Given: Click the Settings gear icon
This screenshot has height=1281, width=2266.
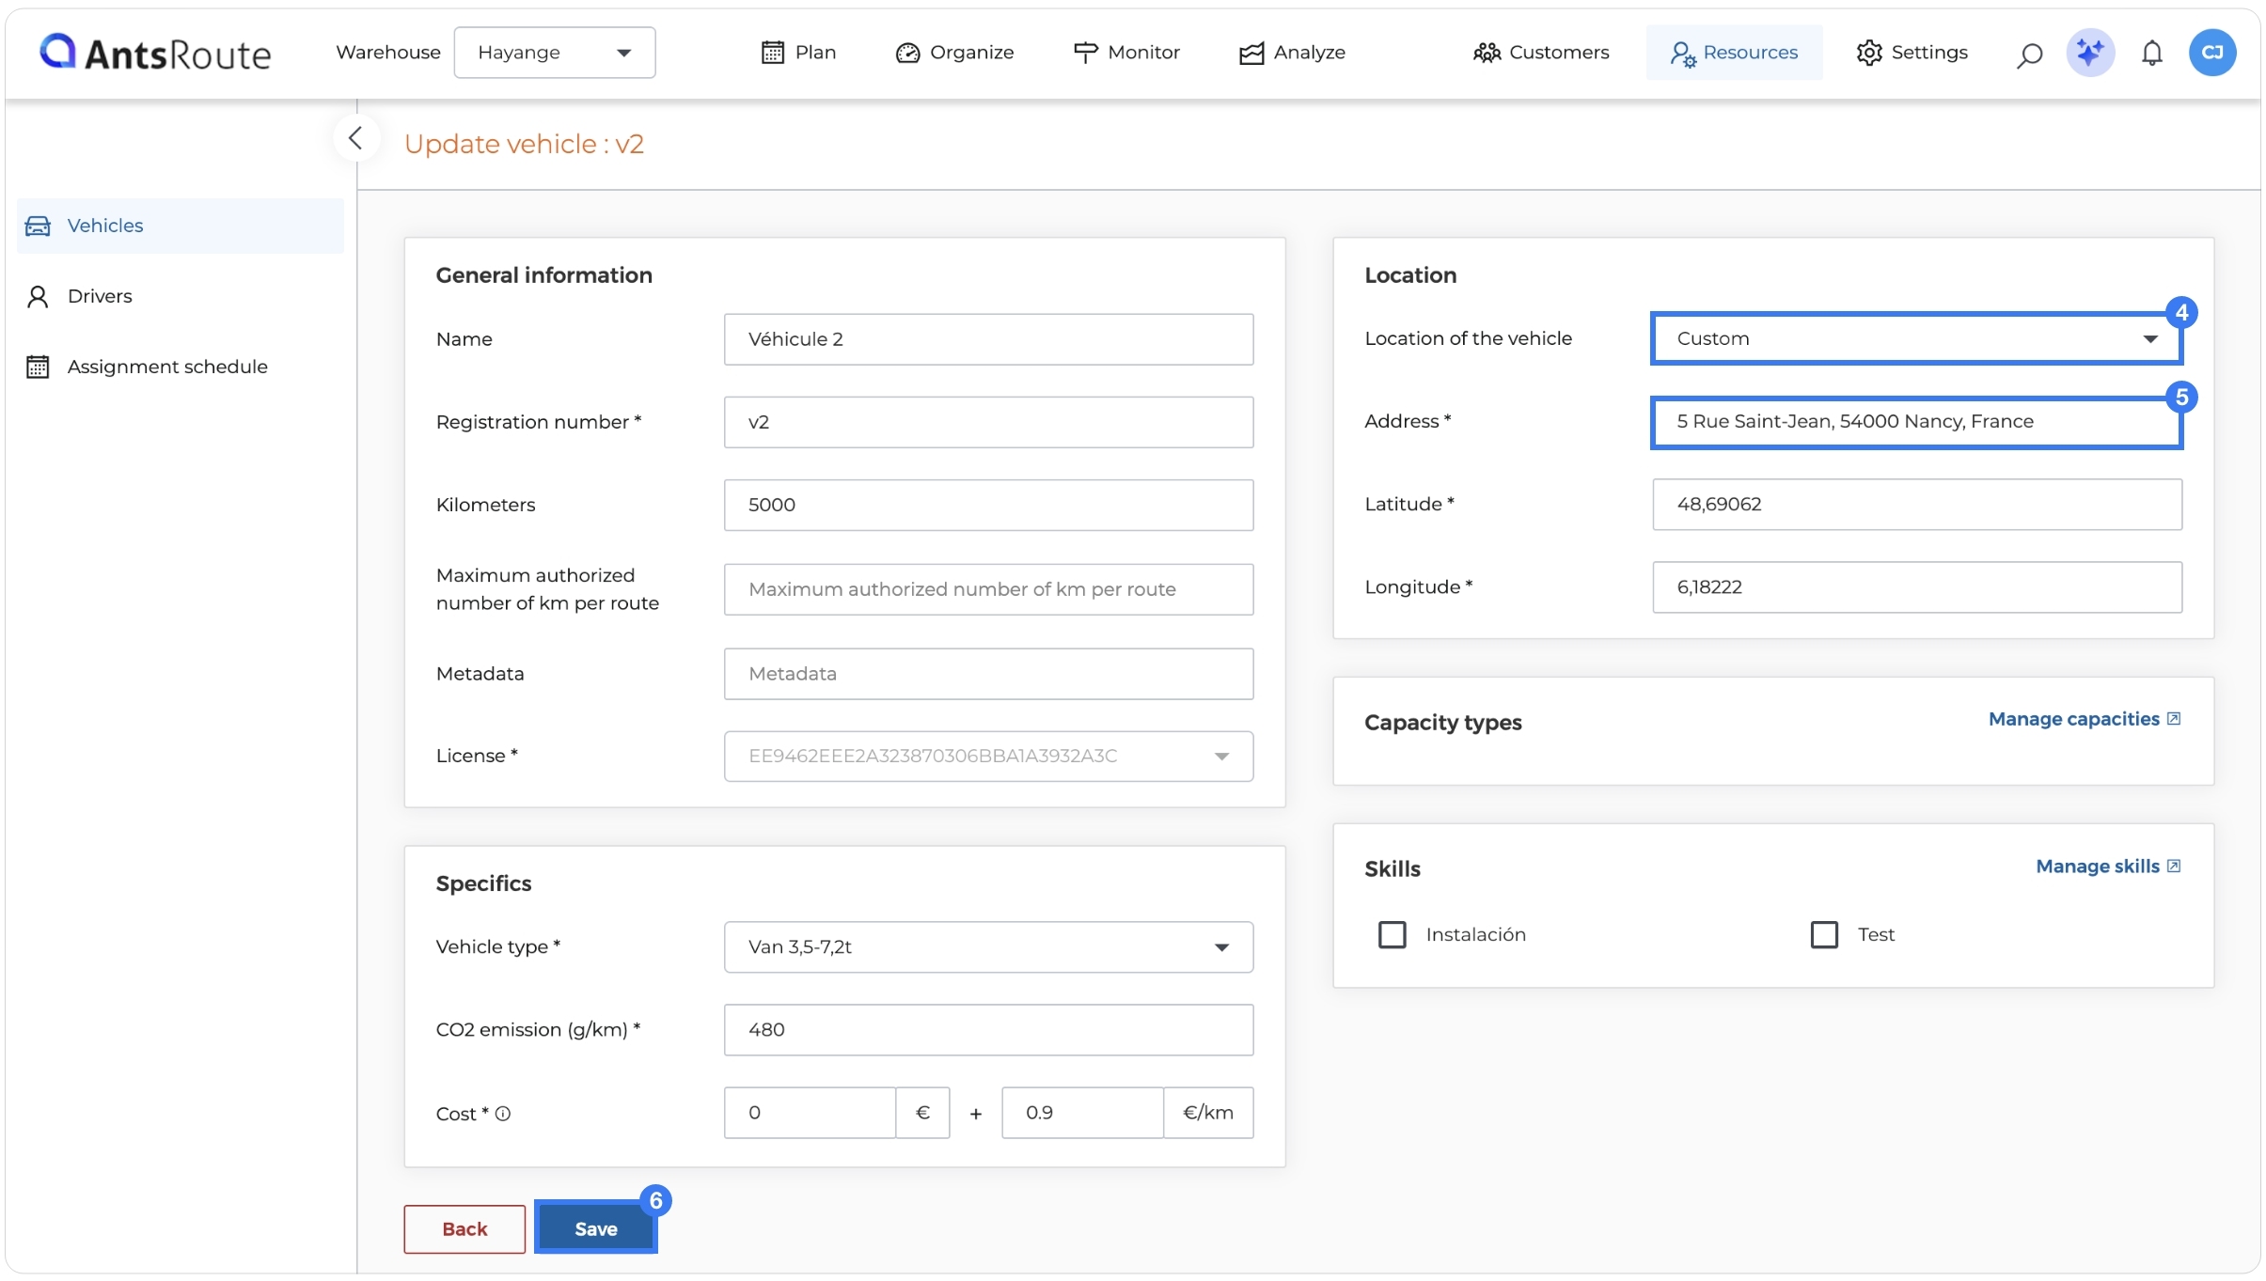Looking at the screenshot, I should (x=1869, y=53).
